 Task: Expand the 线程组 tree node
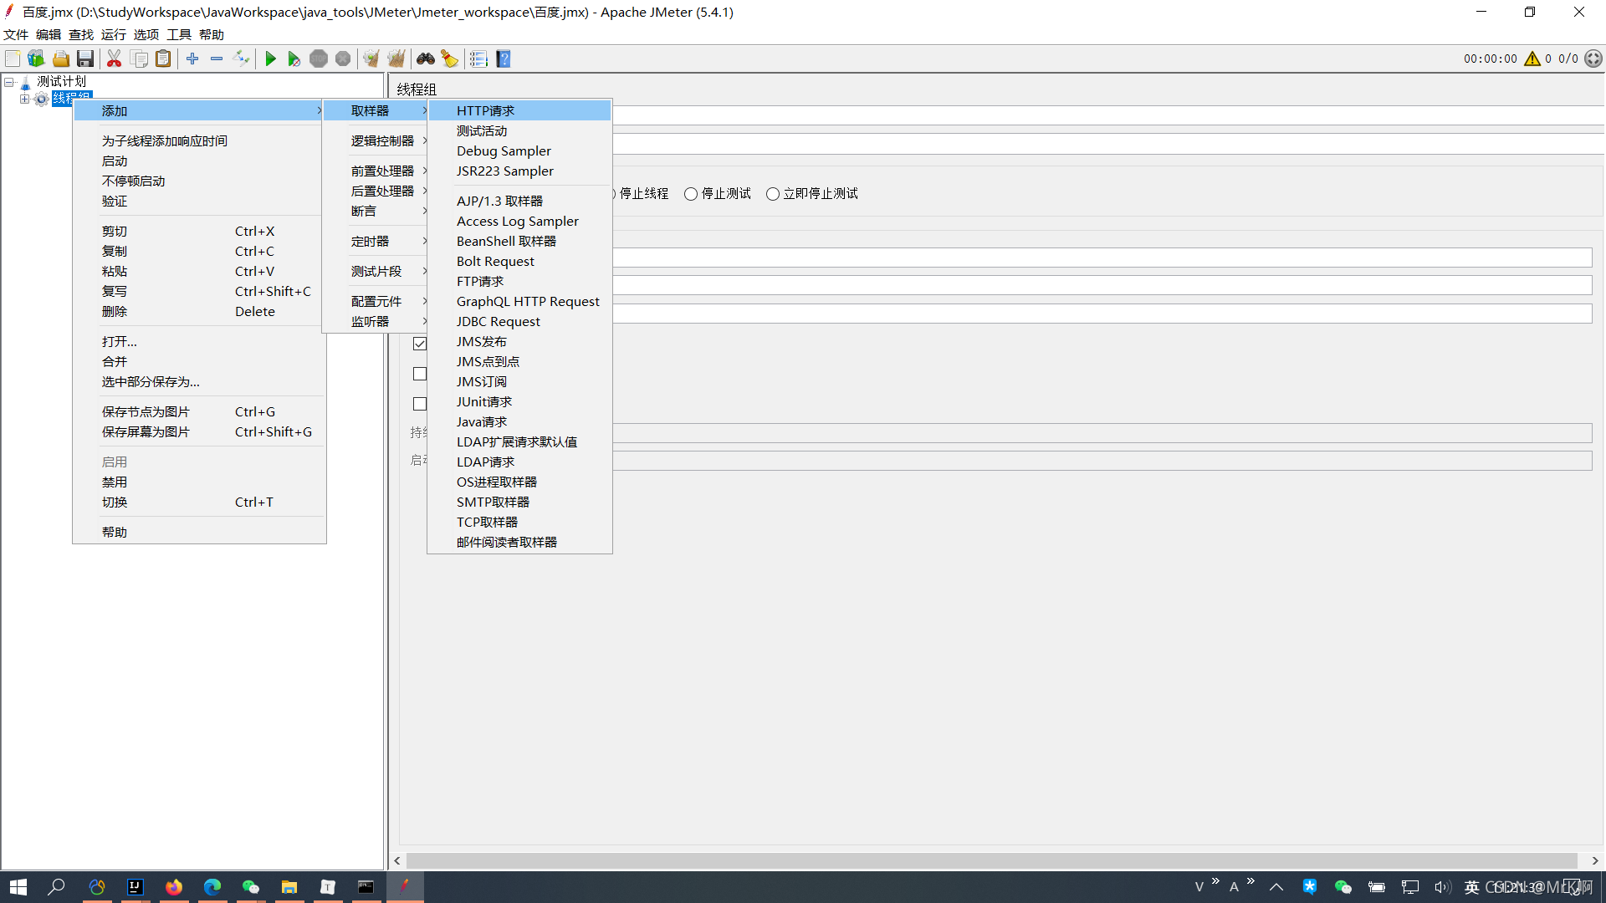click(x=24, y=99)
